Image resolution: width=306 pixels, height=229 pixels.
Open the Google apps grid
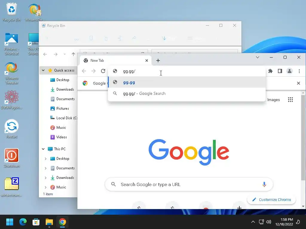[x=290, y=100]
